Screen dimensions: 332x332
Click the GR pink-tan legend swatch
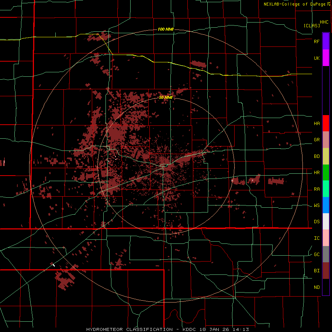tap(326, 140)
